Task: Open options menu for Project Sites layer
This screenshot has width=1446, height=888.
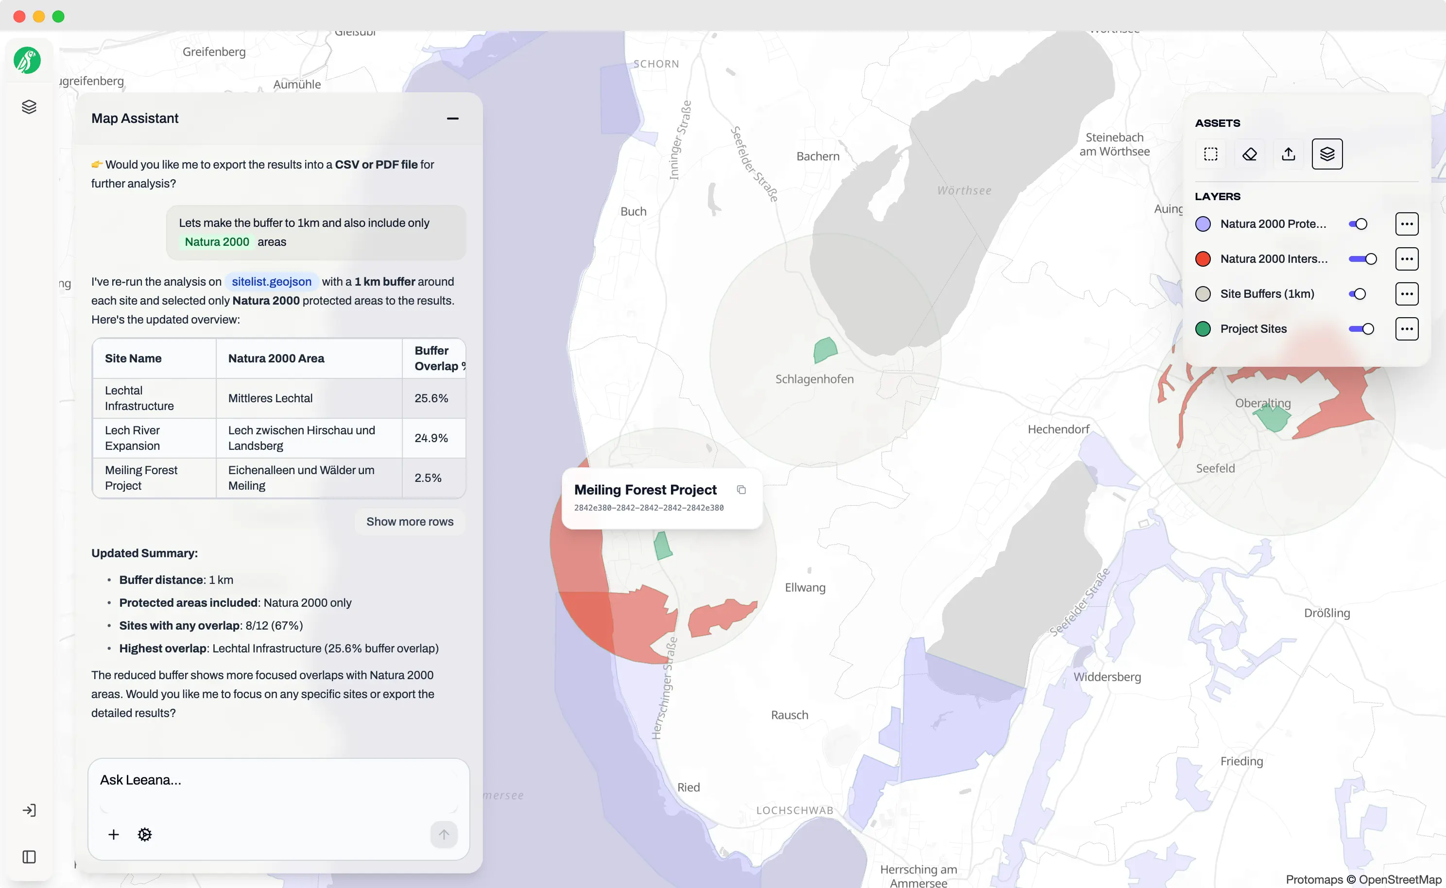Action: click(x=1406, y=329)
